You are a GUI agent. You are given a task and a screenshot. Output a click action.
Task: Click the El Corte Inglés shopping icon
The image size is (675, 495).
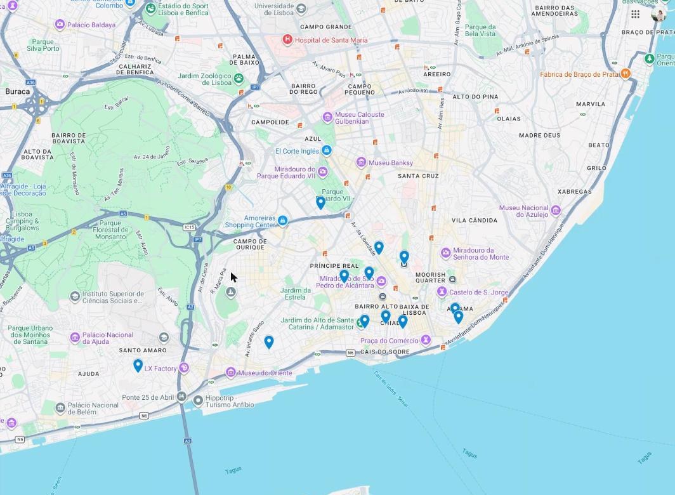pos(327,150)
